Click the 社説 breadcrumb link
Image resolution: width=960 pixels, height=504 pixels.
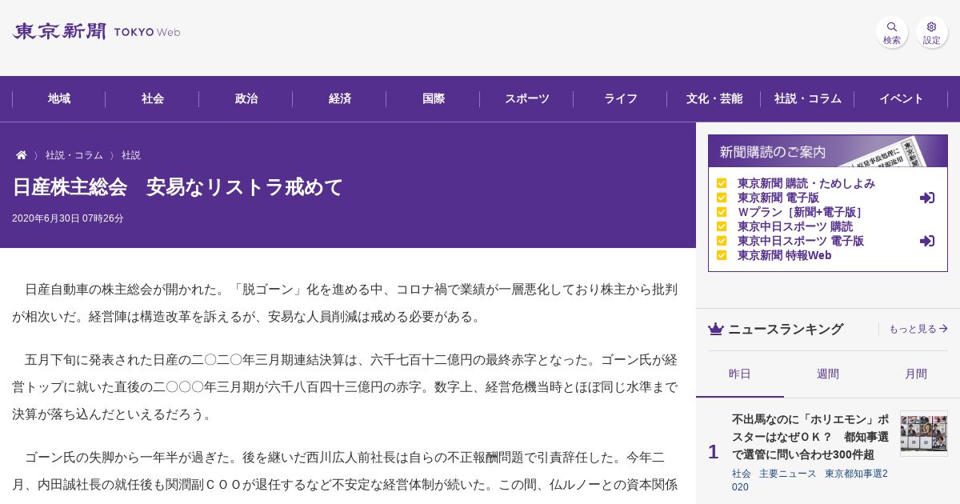pyautogui.click(x=131, y=155)
